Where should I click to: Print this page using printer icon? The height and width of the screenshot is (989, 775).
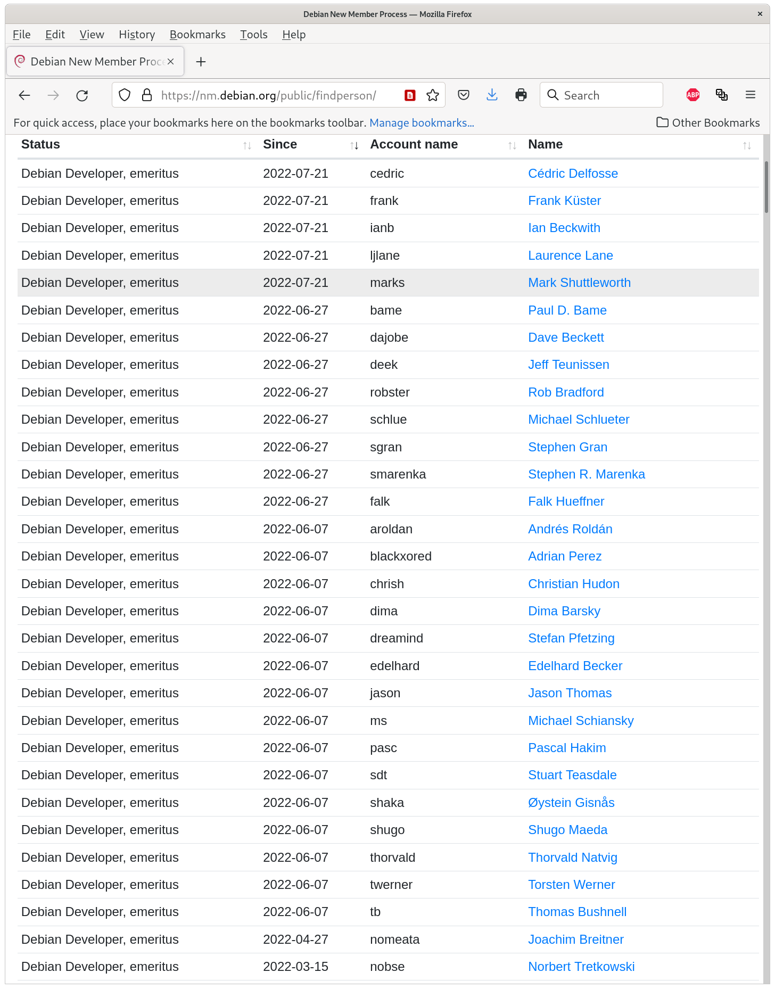coord(521,95)
